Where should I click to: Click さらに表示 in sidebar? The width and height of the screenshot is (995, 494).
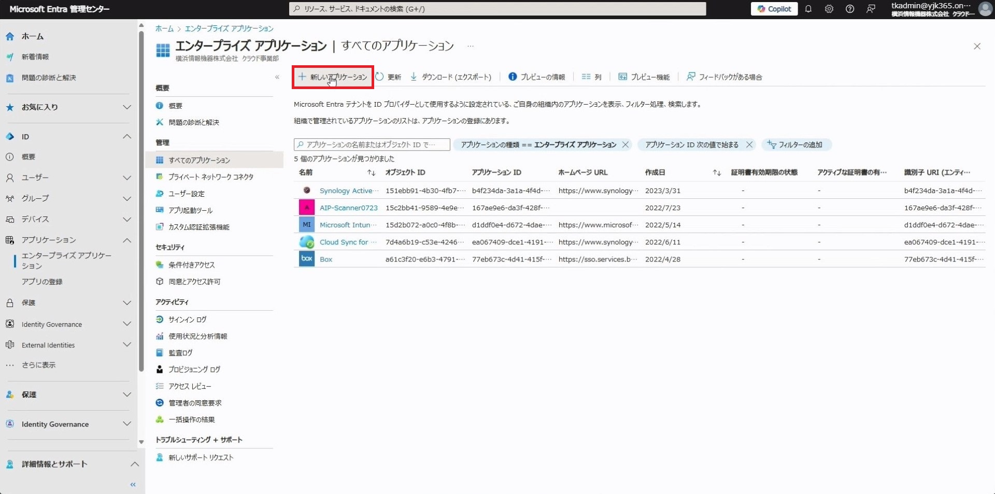click(38, 365)
